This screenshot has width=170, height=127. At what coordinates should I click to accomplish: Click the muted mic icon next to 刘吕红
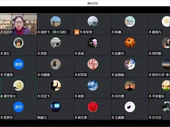click(x=2, y=32)
